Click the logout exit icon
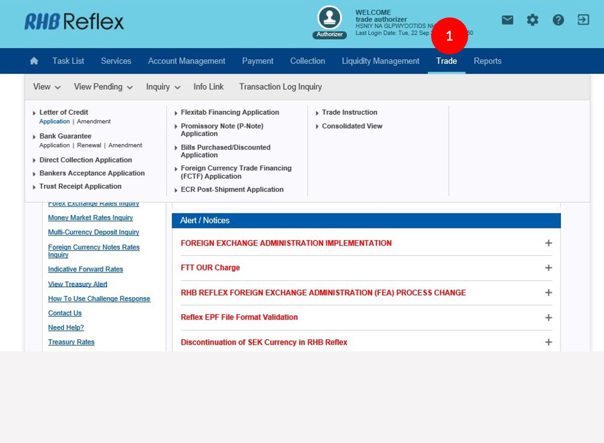 click(x=583, y=20)
